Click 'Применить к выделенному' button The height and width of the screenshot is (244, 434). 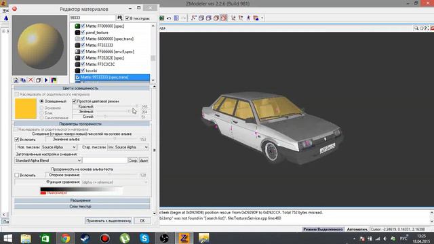tap(108, 221)
